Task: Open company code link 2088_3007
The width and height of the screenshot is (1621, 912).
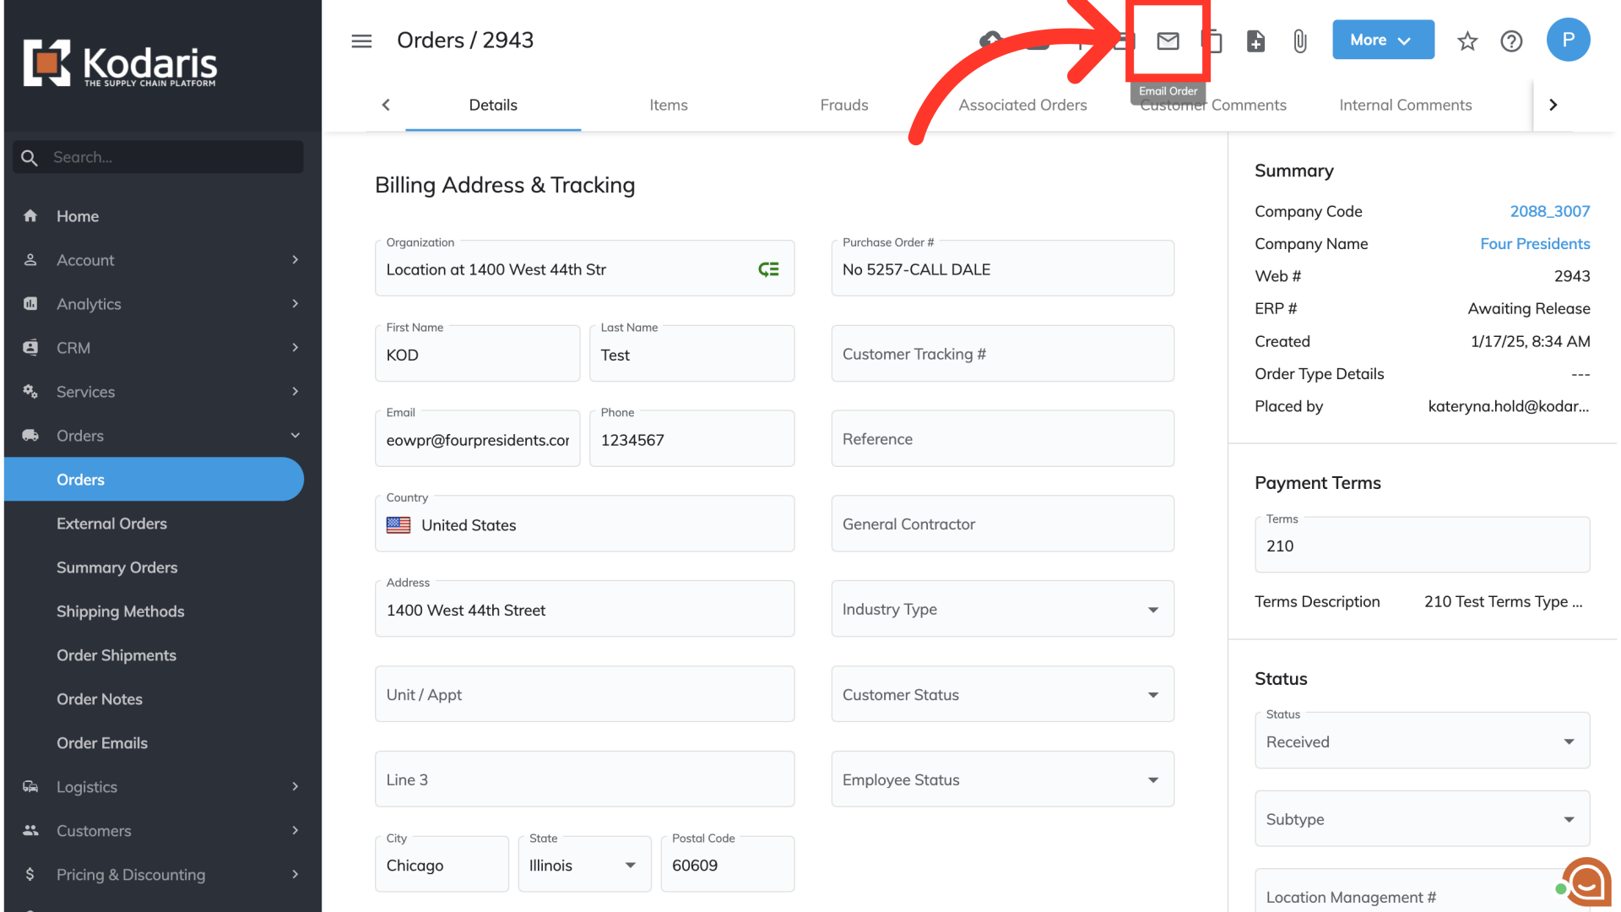Action: click(1549, 211)
